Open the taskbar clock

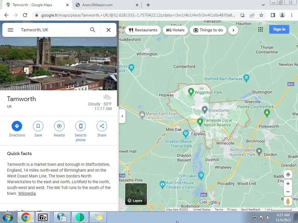(x=283, y=217)
